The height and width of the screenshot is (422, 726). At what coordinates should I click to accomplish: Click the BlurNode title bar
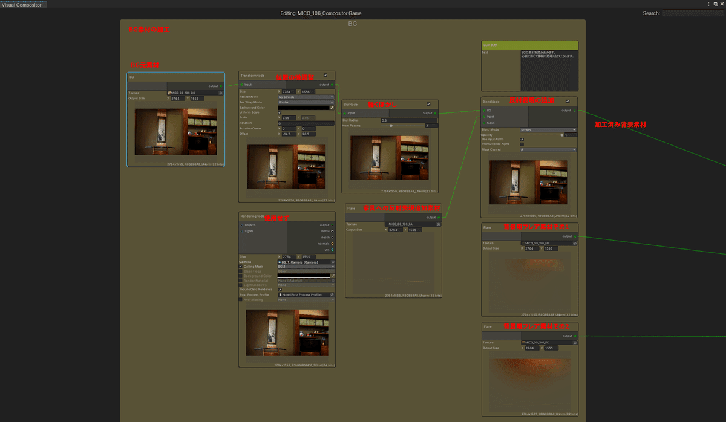pos(390,104)
